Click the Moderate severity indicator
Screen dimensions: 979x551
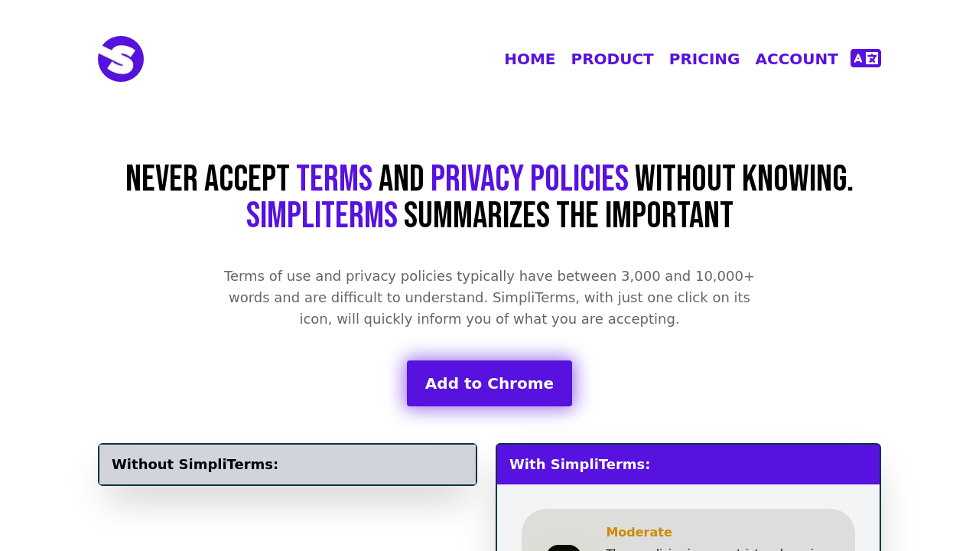coord(639,531)
